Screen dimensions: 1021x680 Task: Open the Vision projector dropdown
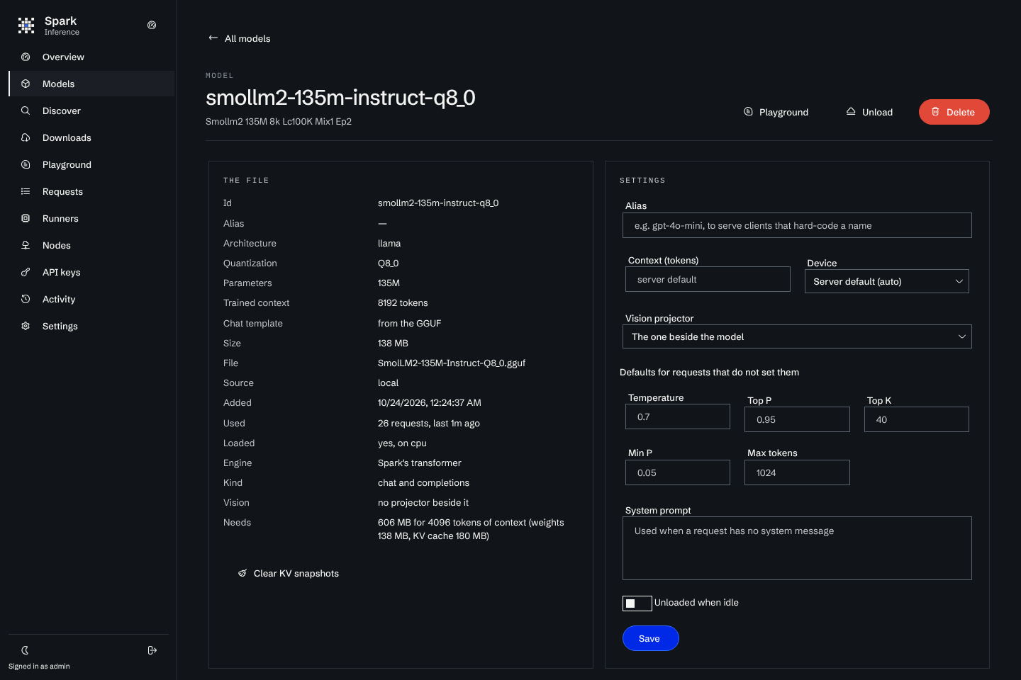(797, 336)
